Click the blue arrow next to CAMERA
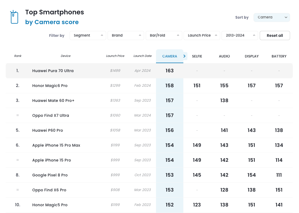 tap(184, 56)
